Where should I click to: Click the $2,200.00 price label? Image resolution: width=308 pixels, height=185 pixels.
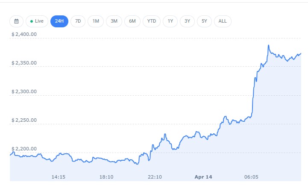(24, 149)
